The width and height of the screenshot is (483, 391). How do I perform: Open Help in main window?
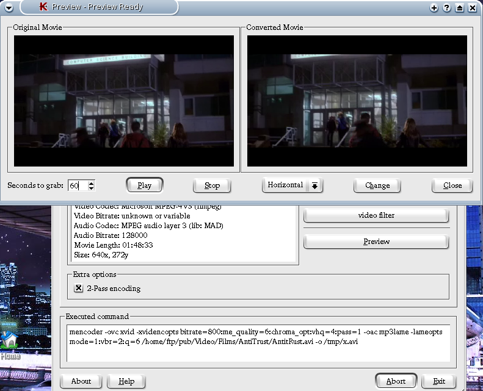126,381
